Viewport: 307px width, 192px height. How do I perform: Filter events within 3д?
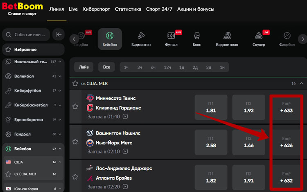208,67
